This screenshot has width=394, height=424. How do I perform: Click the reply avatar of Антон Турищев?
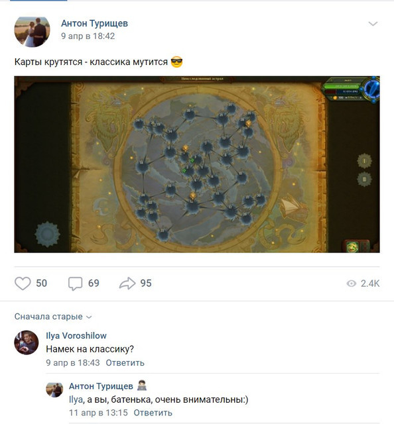[x=54, y=390]
